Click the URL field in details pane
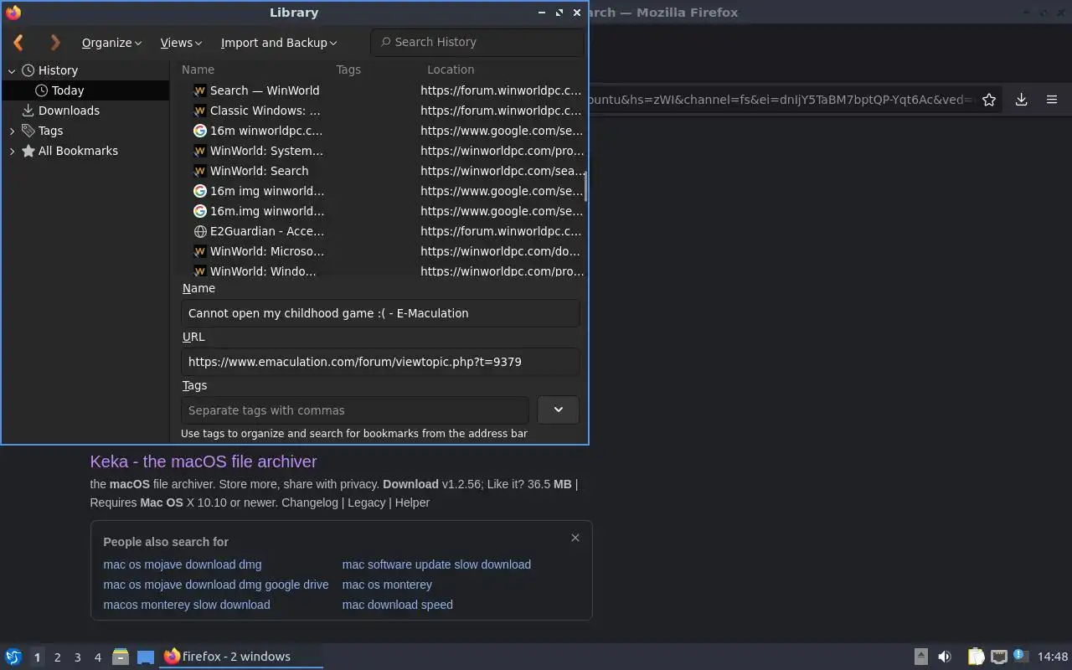Screen dimensions: 1072x670 [x=380, y=362]
